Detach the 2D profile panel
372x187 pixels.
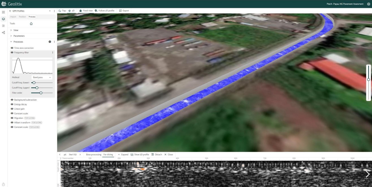click(x=156, y=154)
